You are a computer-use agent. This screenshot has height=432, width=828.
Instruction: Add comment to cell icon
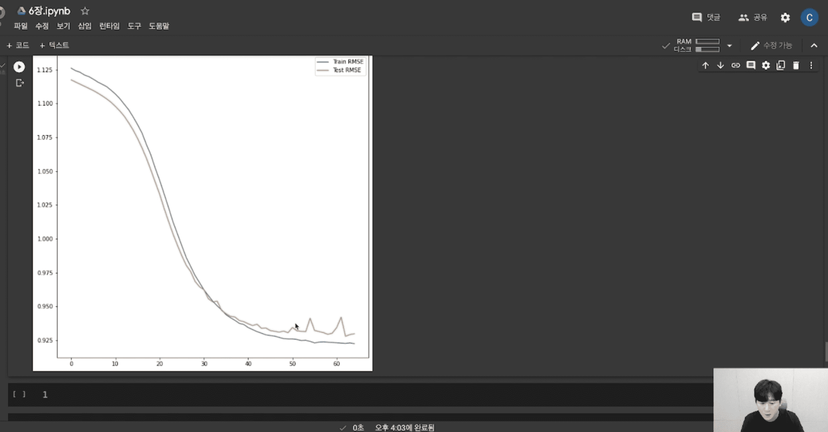coord(751,66)
